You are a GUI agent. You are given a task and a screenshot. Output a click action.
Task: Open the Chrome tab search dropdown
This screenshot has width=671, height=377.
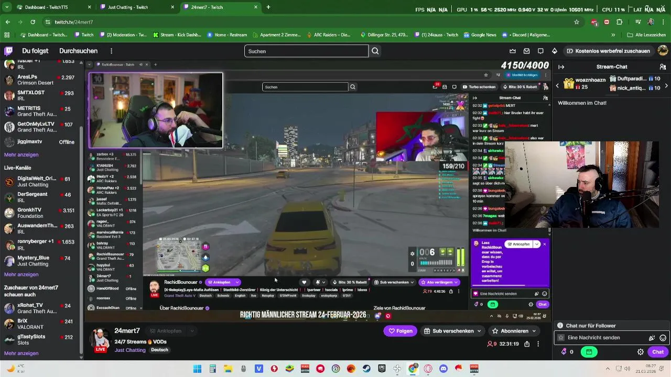click(x=7, y=7)
